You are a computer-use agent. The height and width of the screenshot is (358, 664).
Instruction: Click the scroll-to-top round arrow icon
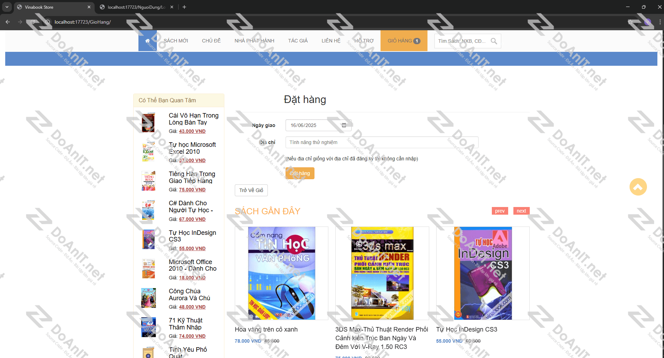pyautogui.click(x=638, y=187)
